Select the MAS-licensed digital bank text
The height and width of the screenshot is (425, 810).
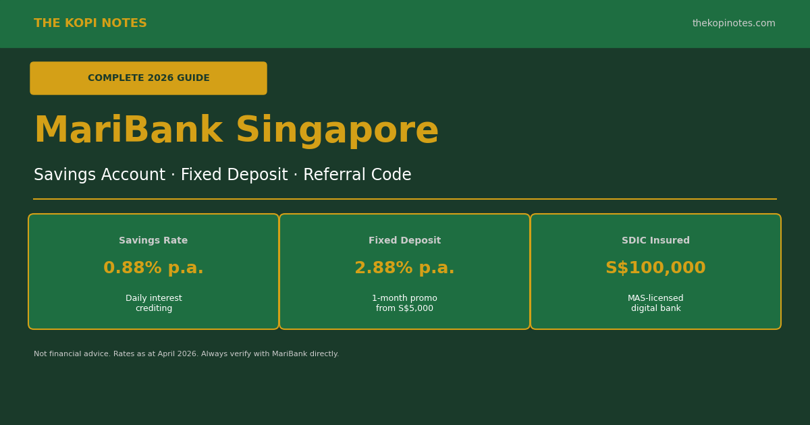(655, 304)
